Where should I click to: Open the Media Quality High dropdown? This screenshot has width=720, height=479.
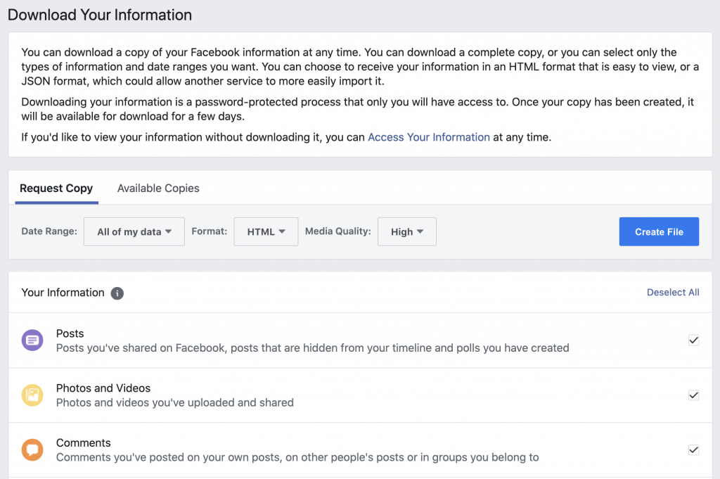(x=407, y=231)
